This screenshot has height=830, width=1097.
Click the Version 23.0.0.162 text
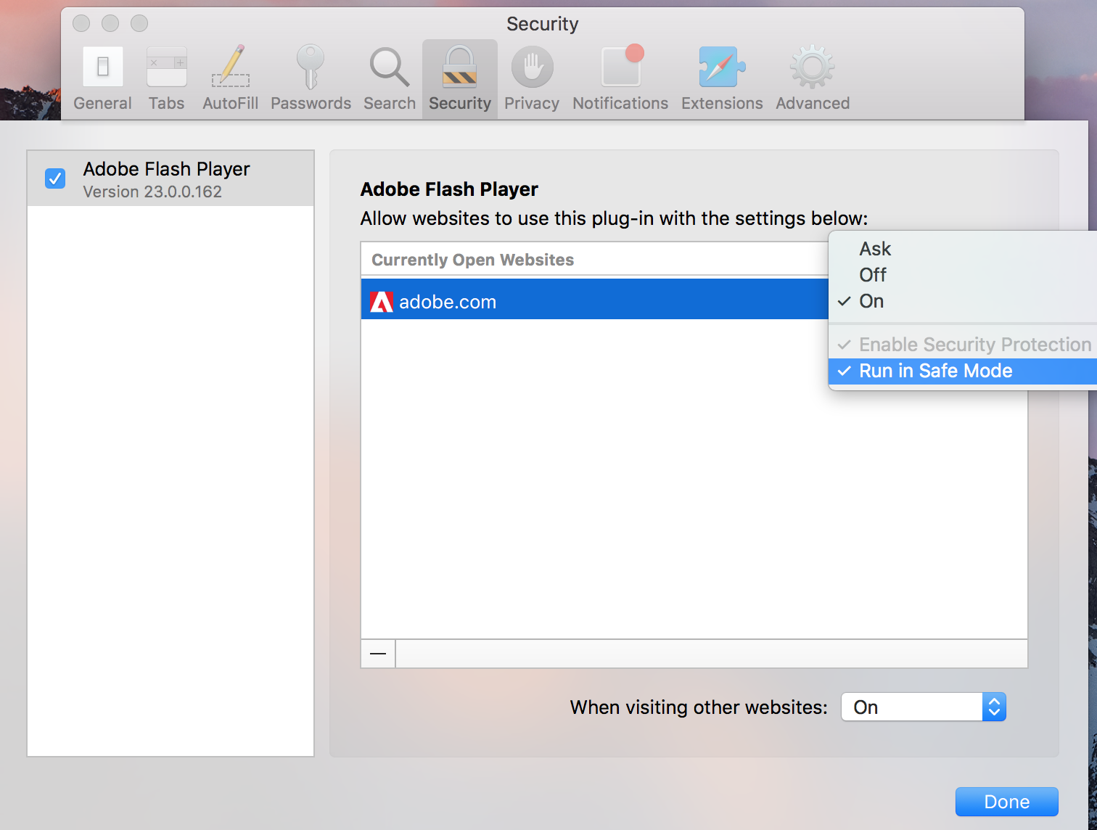pos(152,192)
